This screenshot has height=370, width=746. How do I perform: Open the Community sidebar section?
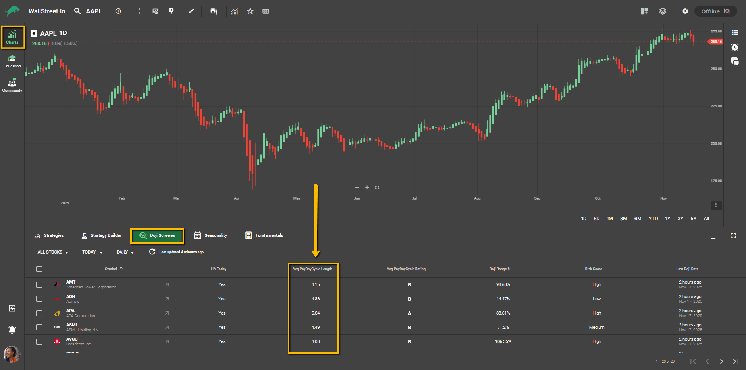[12, 85]
